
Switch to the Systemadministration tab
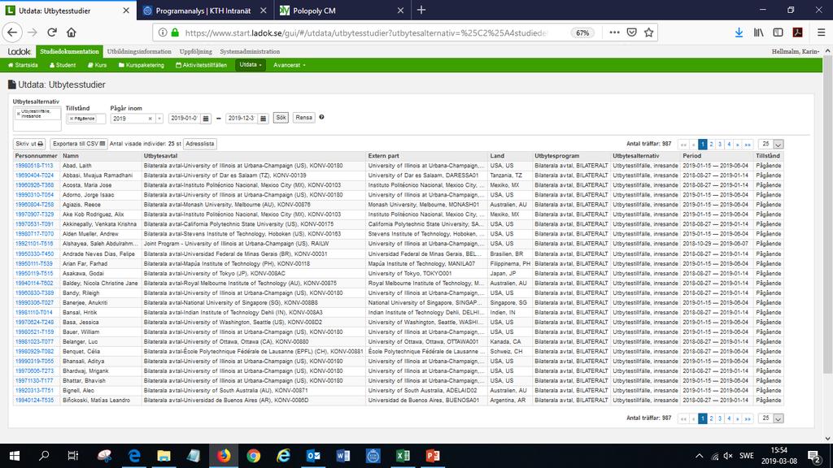pos(250,51)
